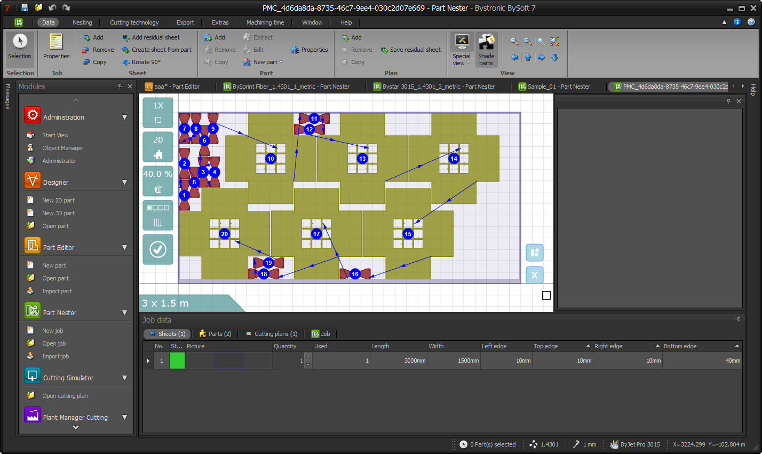Open the Machining time tab

pos(265,22)
